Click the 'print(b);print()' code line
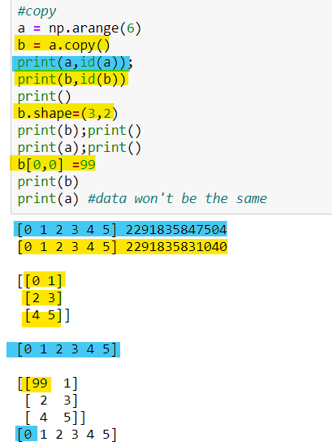 click(79, 131)
